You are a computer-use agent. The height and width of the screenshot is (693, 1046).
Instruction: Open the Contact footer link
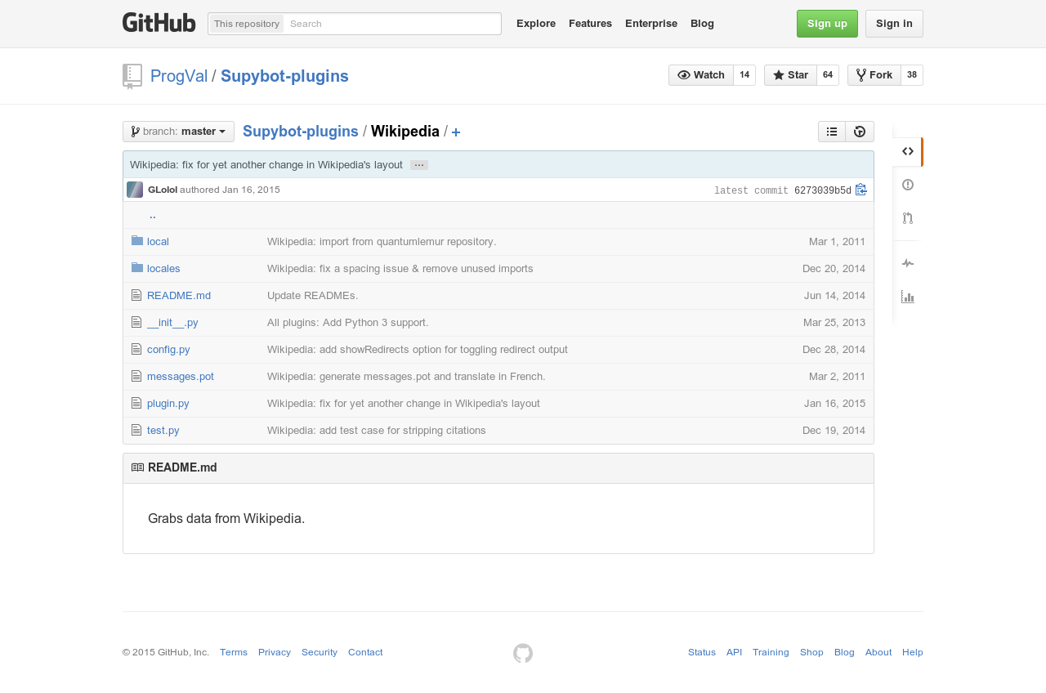point(365,652)
